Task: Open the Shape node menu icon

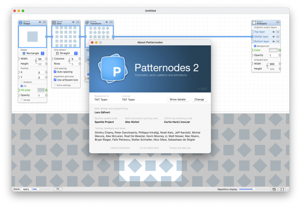Action: tap(44, 22)
